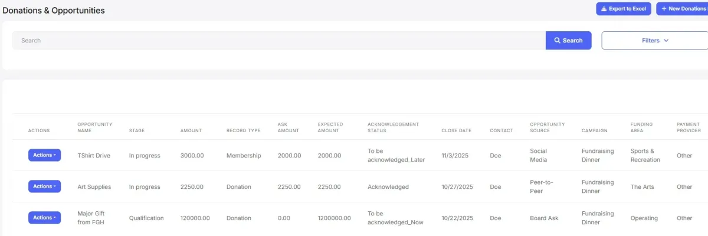The height and width of the screenshot is (236, 708).
Task: Click the Social Media opportunity source
Action: click(x=539, y=155)
